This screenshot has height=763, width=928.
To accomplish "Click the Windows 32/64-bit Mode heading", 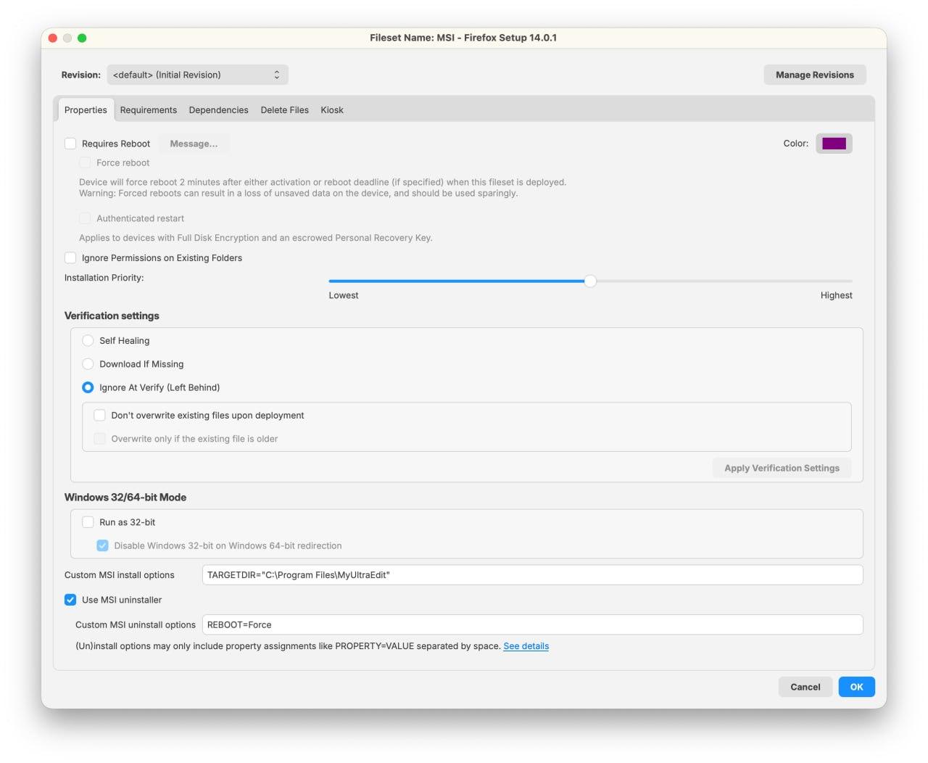I will (x=125, y=497).
